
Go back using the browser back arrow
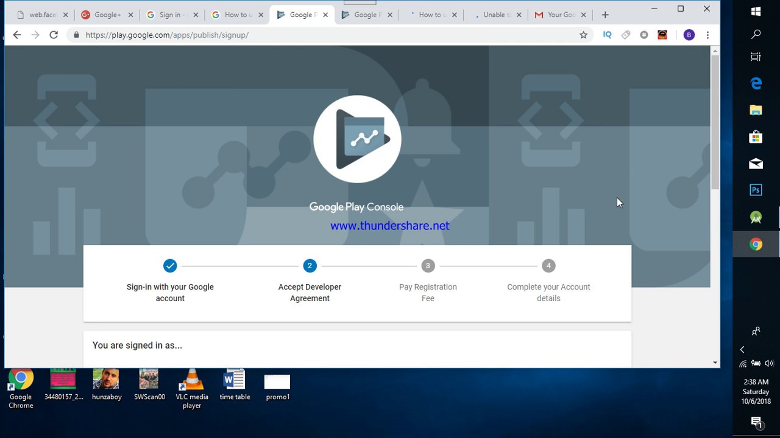(17, 35)
